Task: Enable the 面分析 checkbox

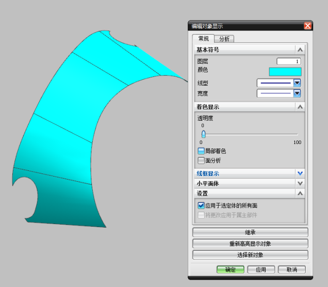Action: (201, 161)
